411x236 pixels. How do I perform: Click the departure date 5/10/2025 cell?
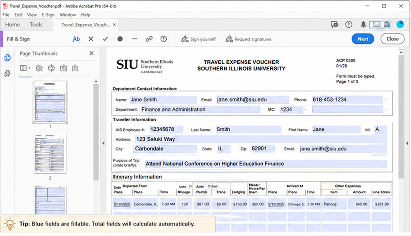(x=122, y=204)
